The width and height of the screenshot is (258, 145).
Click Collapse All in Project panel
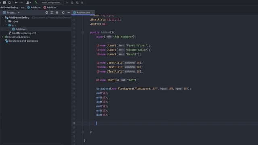[x=57, y=12]
